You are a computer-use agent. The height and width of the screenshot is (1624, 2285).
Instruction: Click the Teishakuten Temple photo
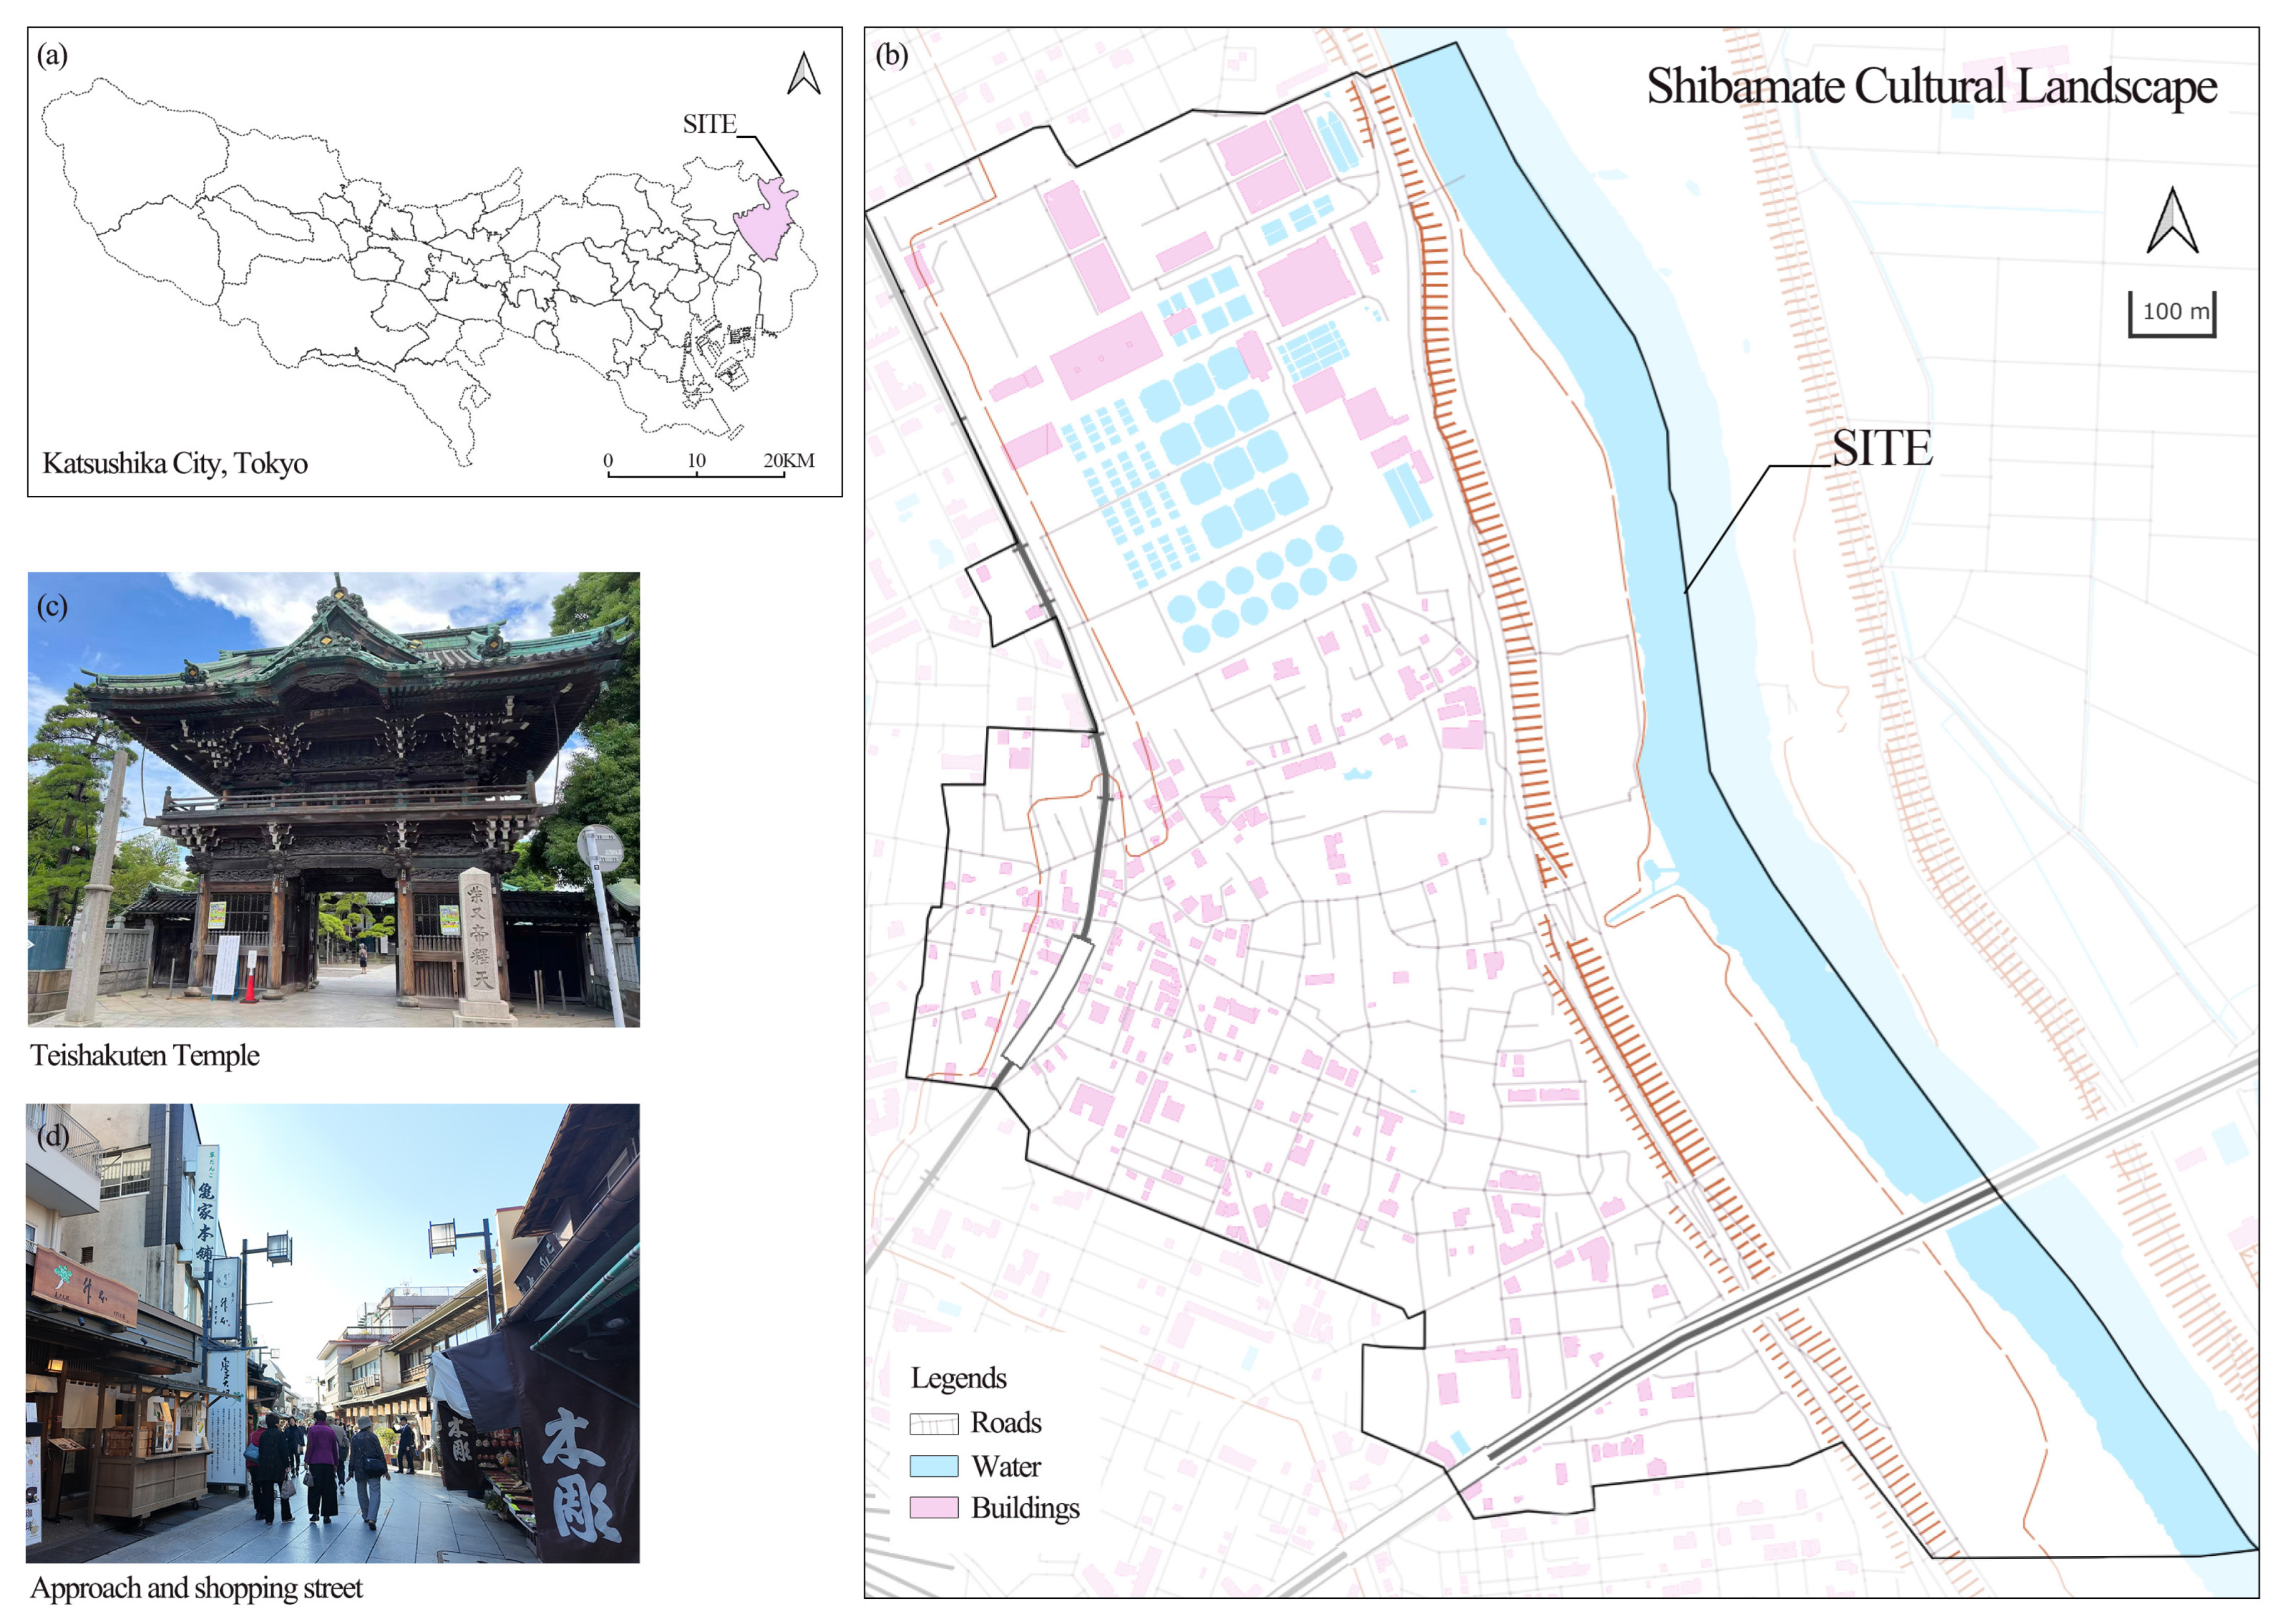click(333, 799)
